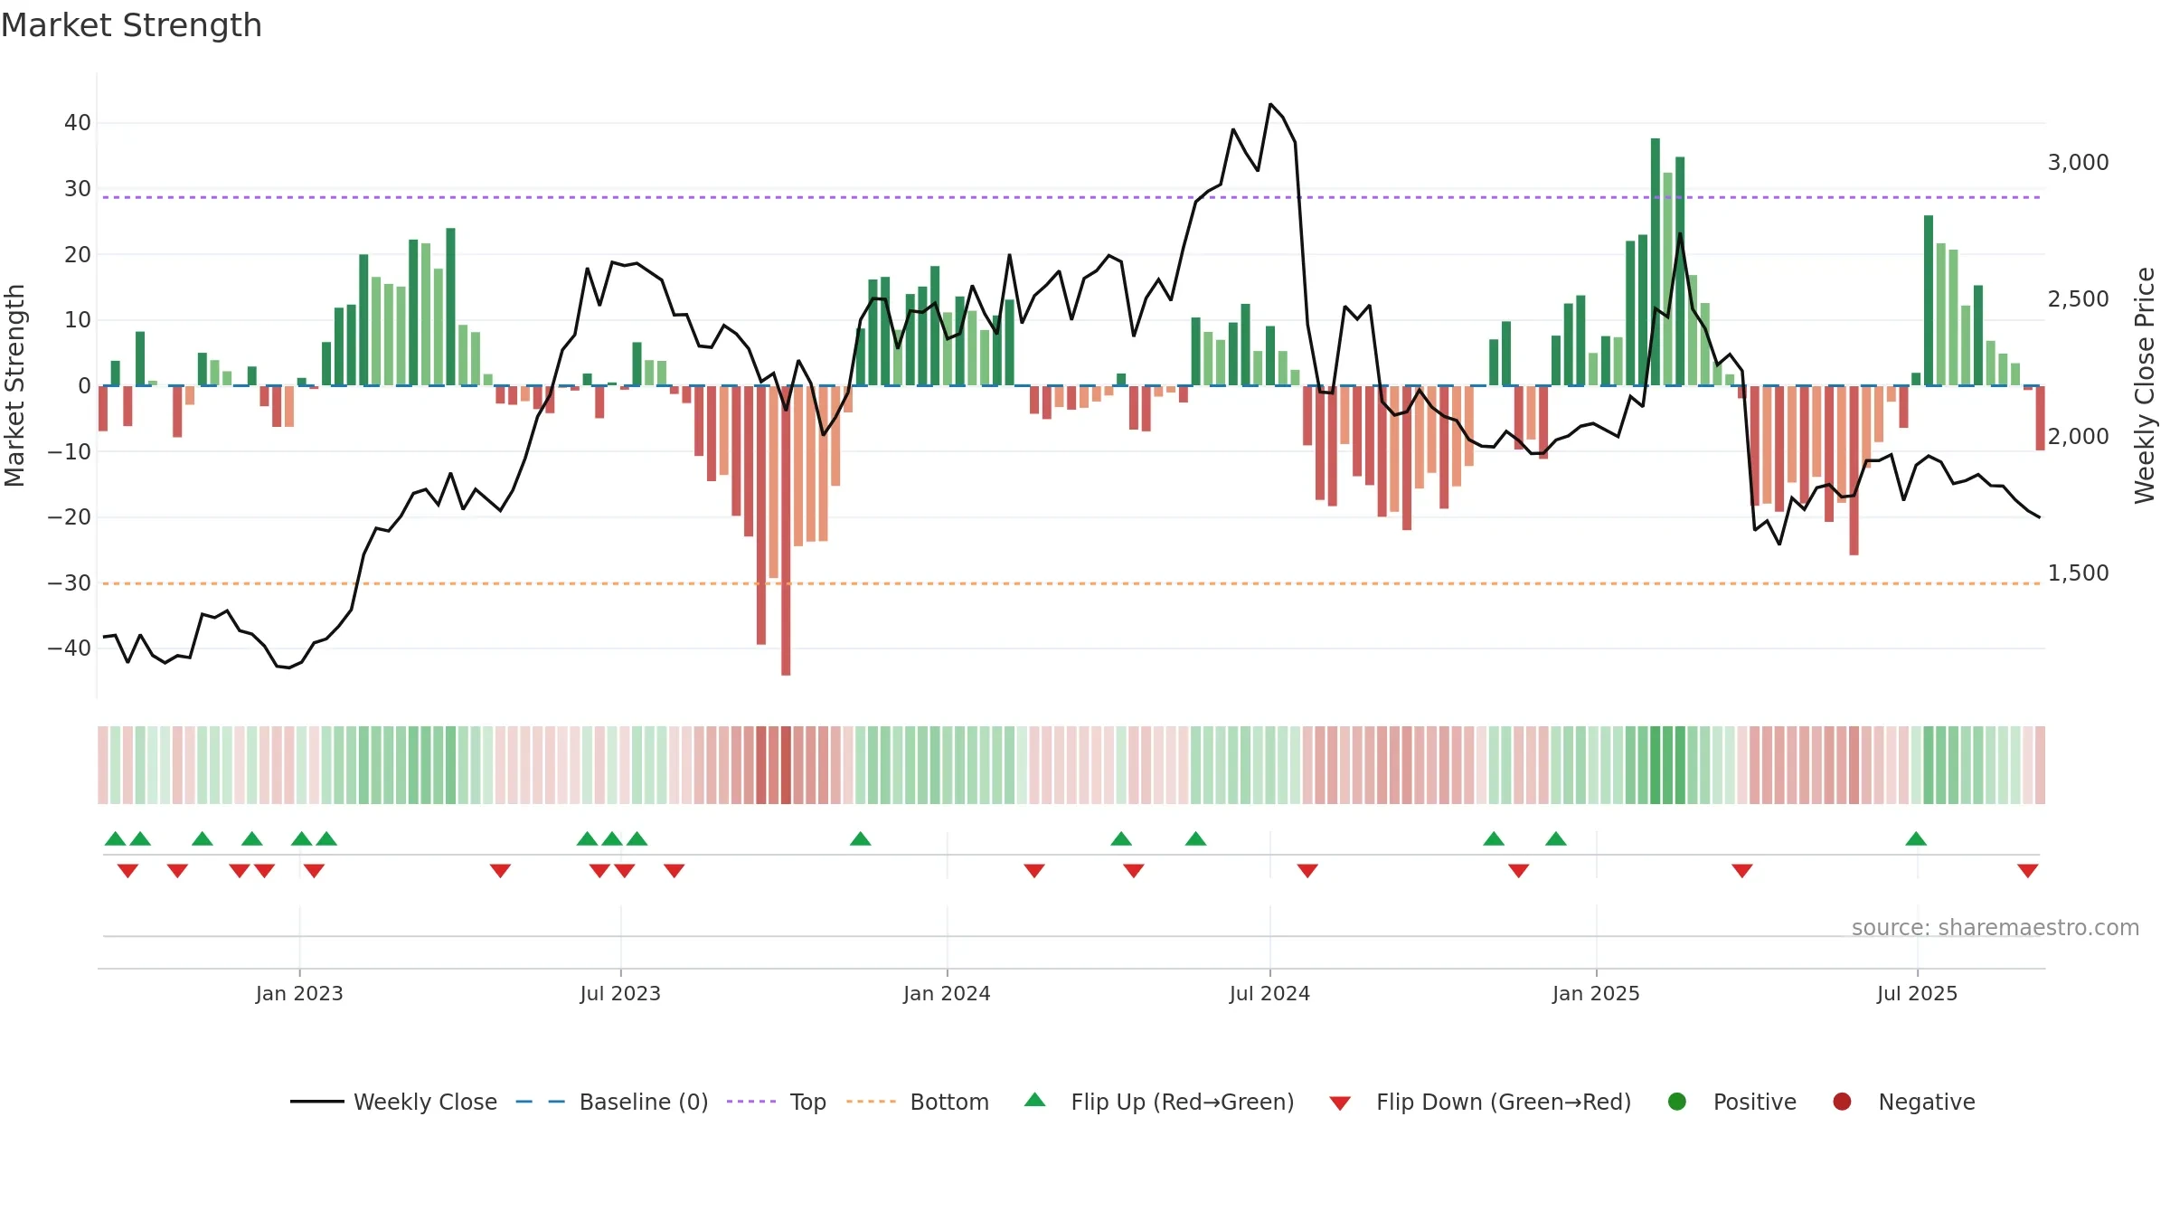
Task: Click the purple dotted Top line legend sample
Action: 751,1102
